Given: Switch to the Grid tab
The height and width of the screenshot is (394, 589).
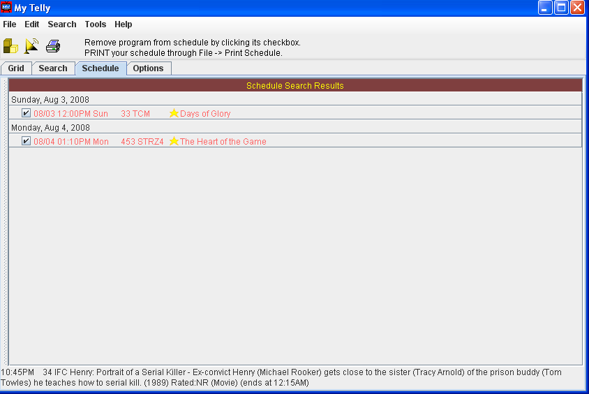Looking at the screenshot, I should (x=16, y=68).
